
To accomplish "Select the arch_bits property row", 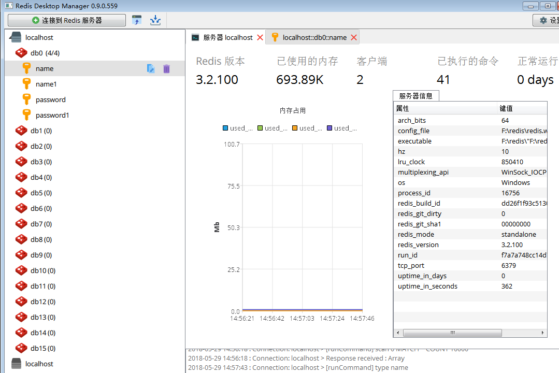I will pyautogui.click(x=470, y=121).
